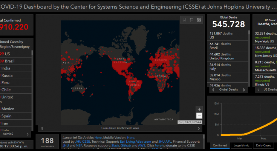Select '44.602 deaths United Kingdom' entry
The image size is (277, 151).
point(228,56)
